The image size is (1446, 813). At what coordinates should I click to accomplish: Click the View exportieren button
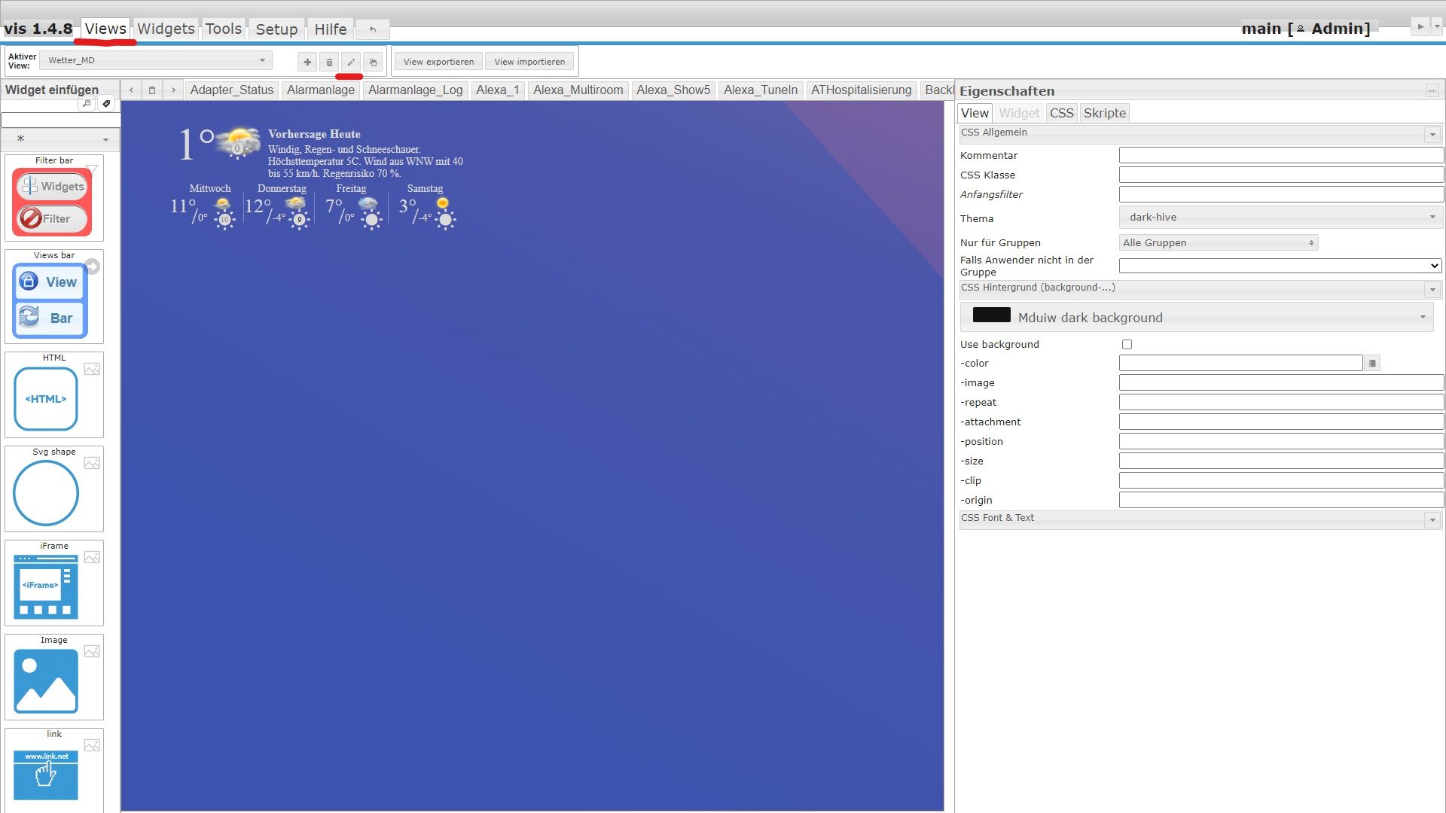click(438, 62)
